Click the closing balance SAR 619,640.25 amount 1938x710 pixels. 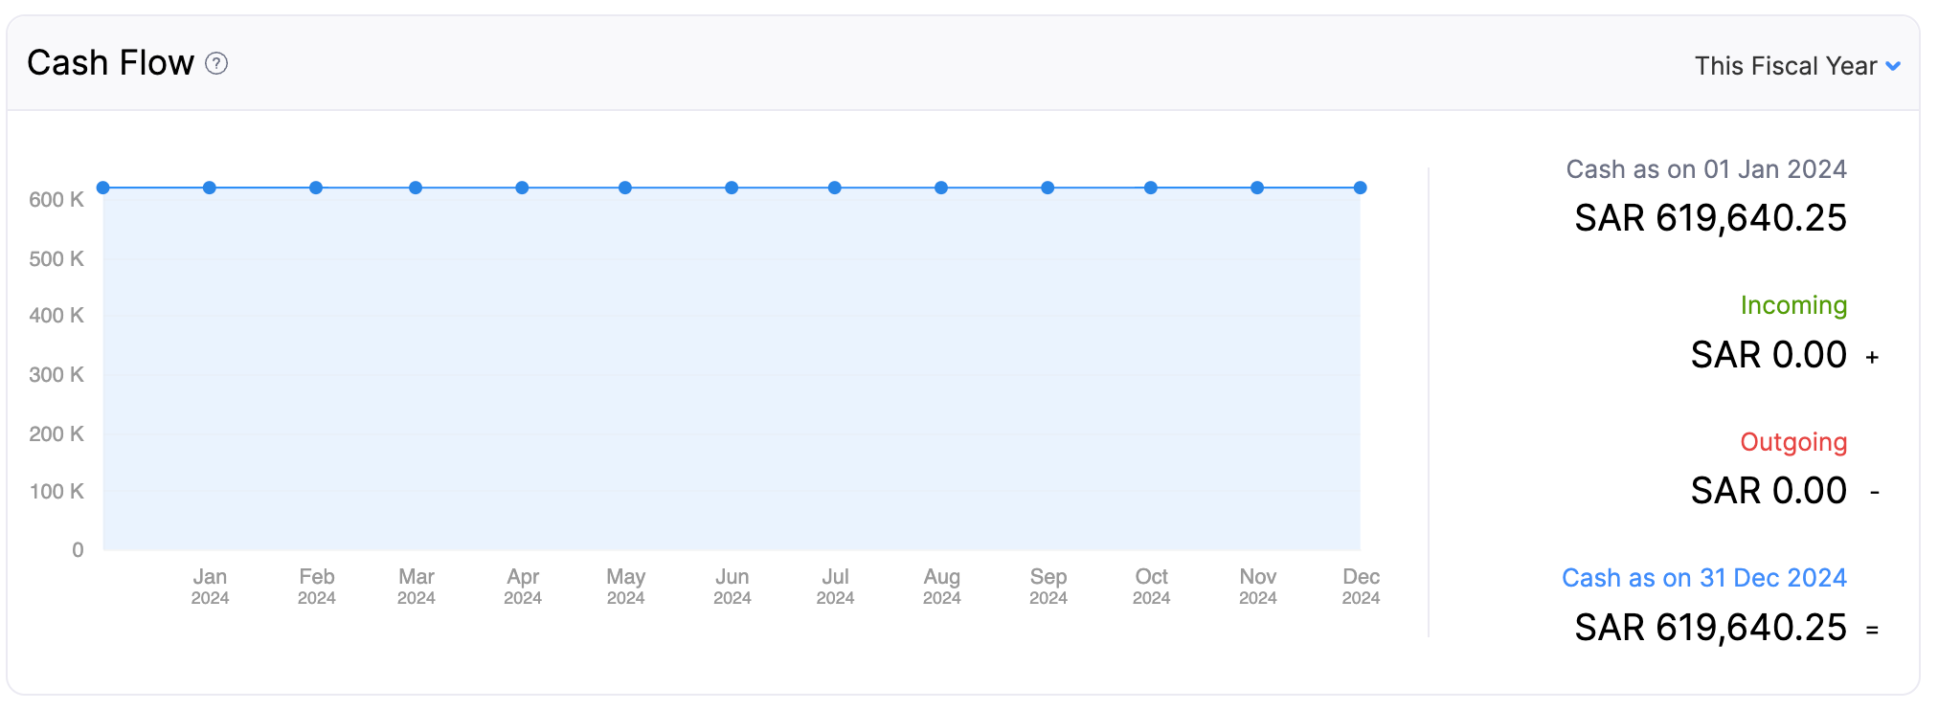tap(1709, 628)
